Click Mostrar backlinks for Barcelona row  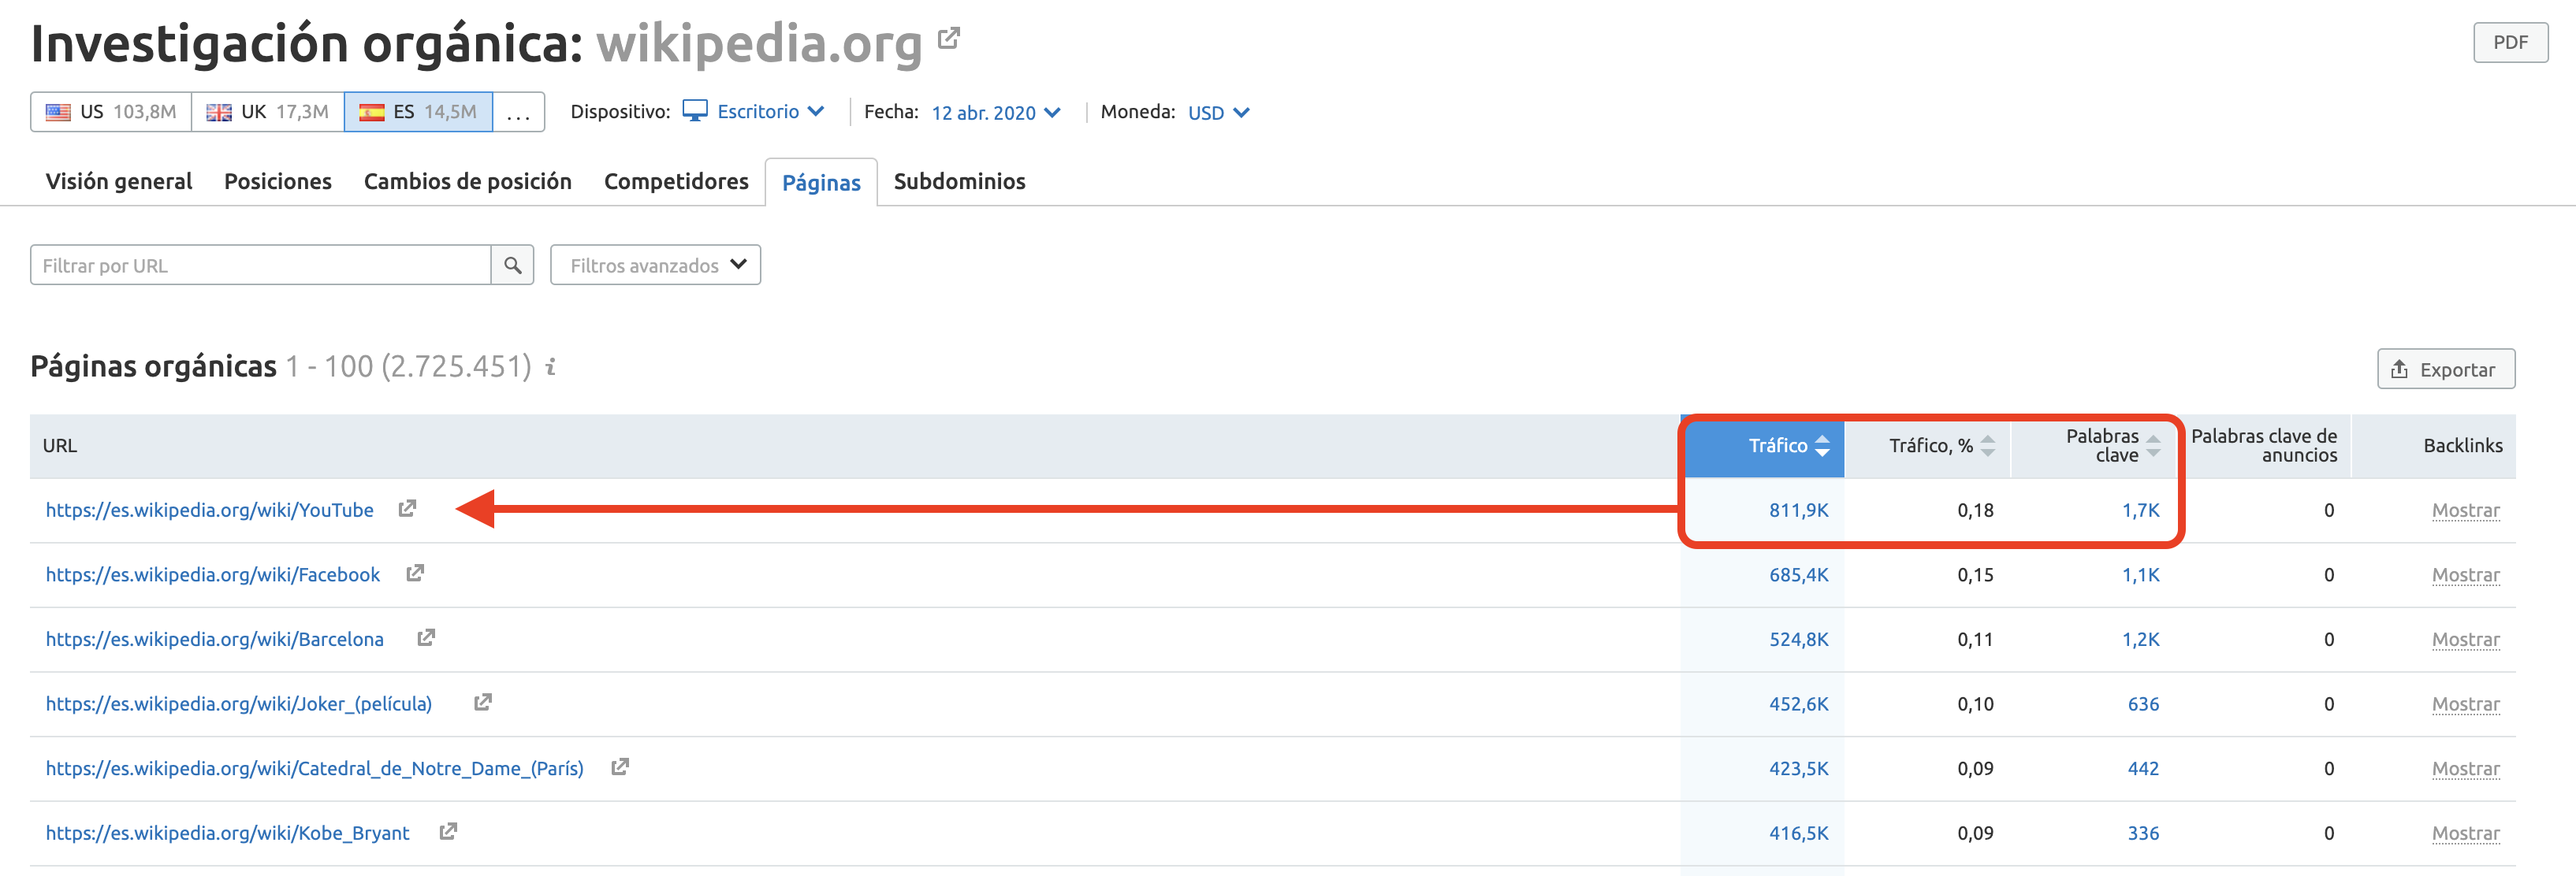pos(2465,639)
